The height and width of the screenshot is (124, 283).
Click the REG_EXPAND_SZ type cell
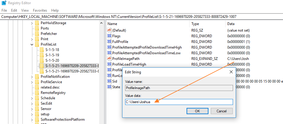205,59
